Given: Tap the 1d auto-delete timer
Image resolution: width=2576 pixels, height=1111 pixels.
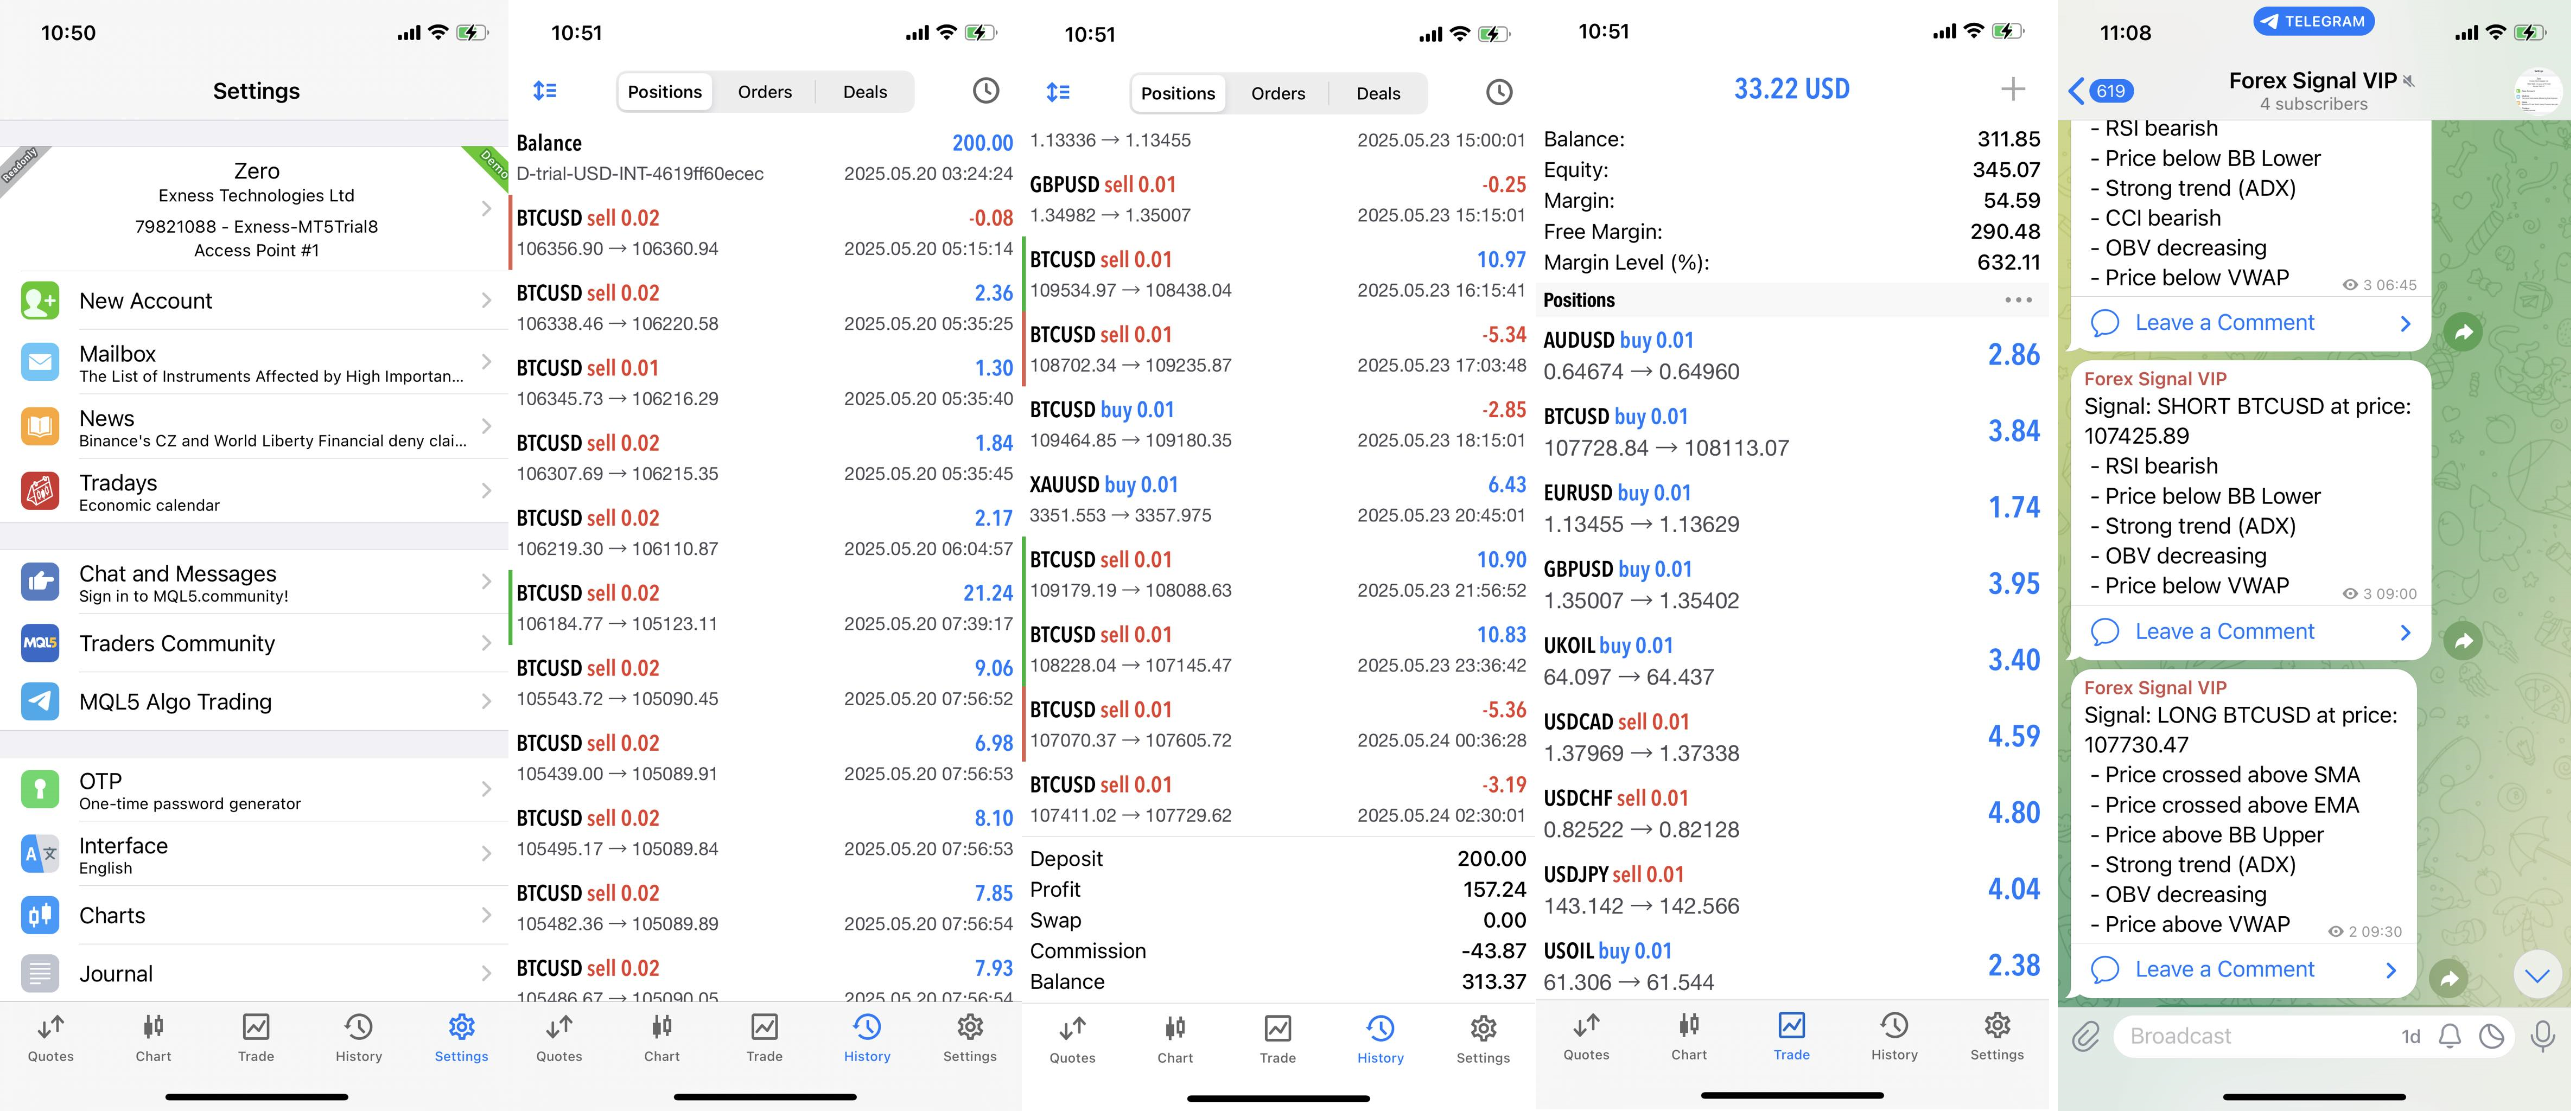Looking at the screenshot, I should click(x=2410, y=1036).
